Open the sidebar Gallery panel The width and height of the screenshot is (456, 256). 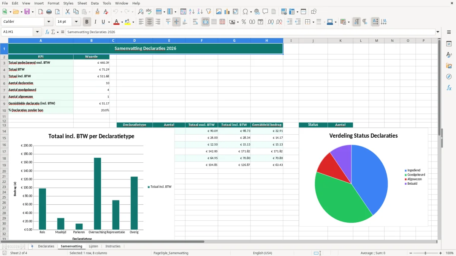pyautogui.click(x=449, y=66)
